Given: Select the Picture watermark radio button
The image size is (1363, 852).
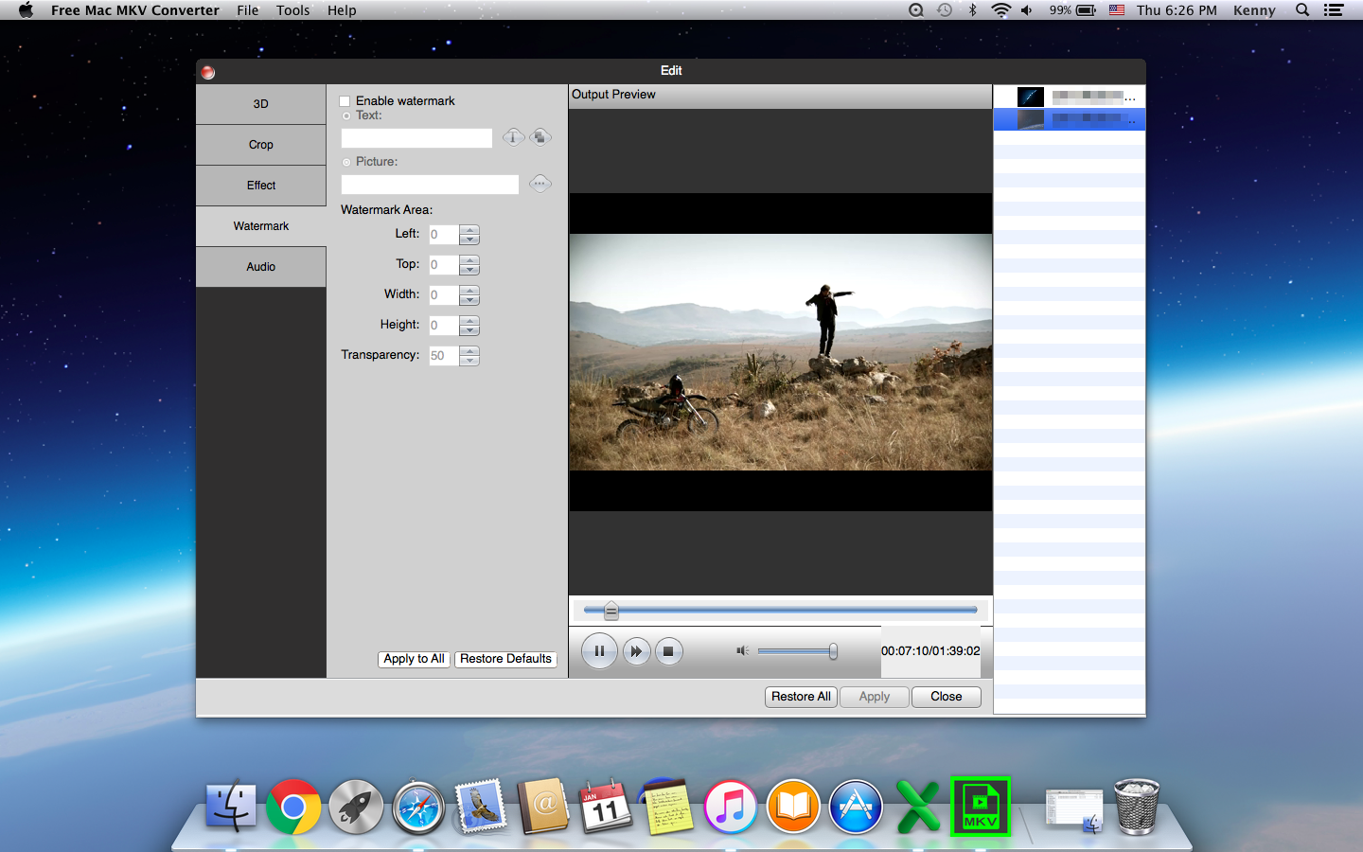Looking at the screenshot, I should 346,162.
